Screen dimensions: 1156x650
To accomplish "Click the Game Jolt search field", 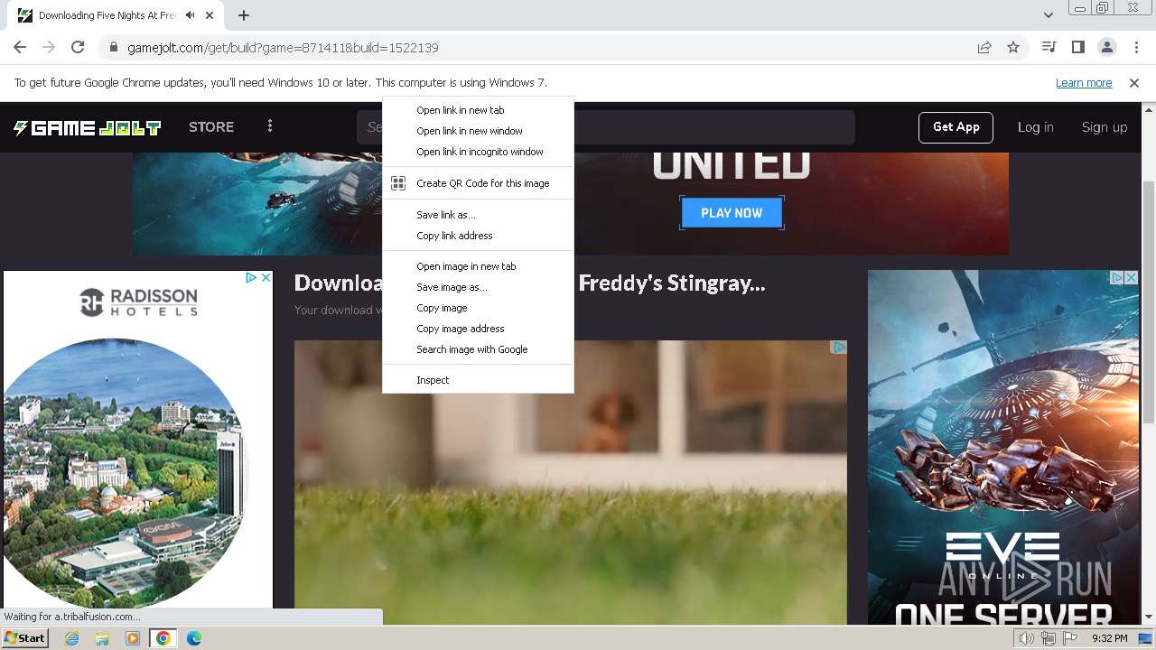I will [x=605, y=127].
